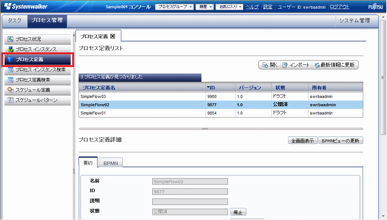The height and width of the screenshot is (220, 387).
Task: Select the SimpleFlow03 row
Action: pyautogui.click(x=221, y=96)
